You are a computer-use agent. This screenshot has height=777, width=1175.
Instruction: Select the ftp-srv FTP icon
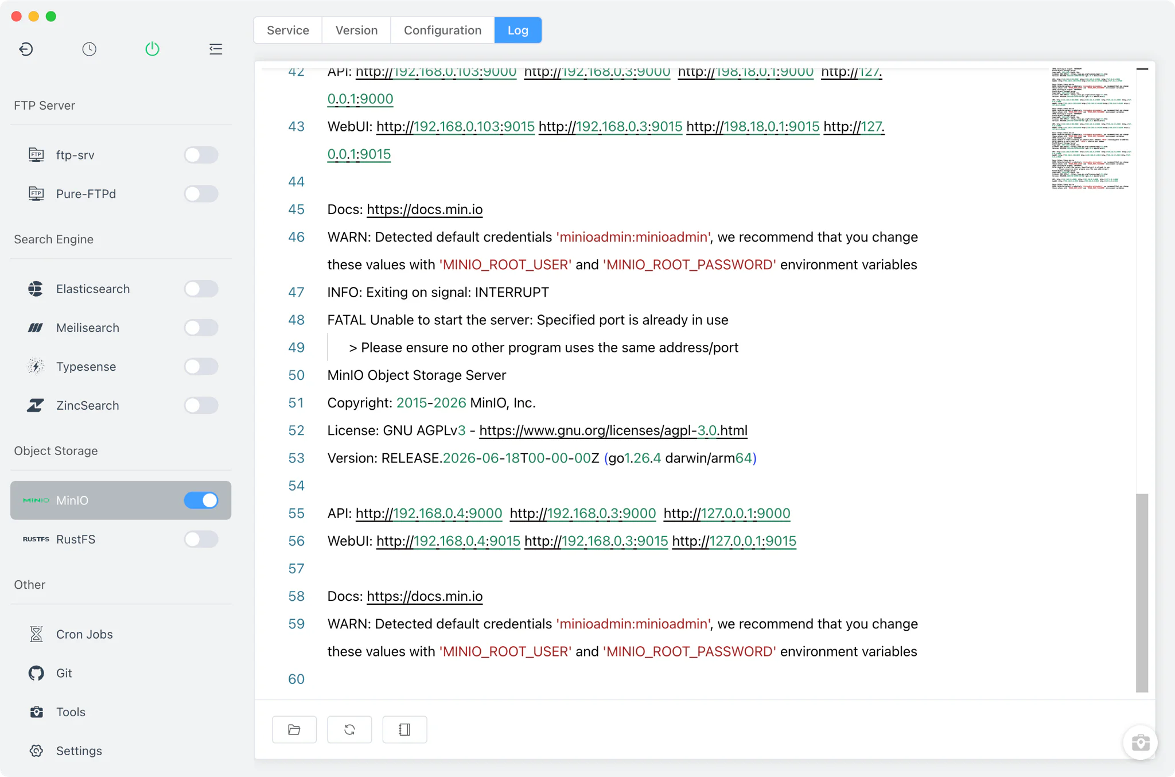click(x=36, y=155)
